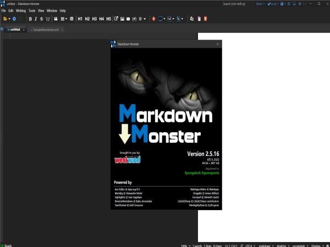The image size is (330, 247).
Task: Insert a block quote with quote icon
Action: (x=56, y=19)
